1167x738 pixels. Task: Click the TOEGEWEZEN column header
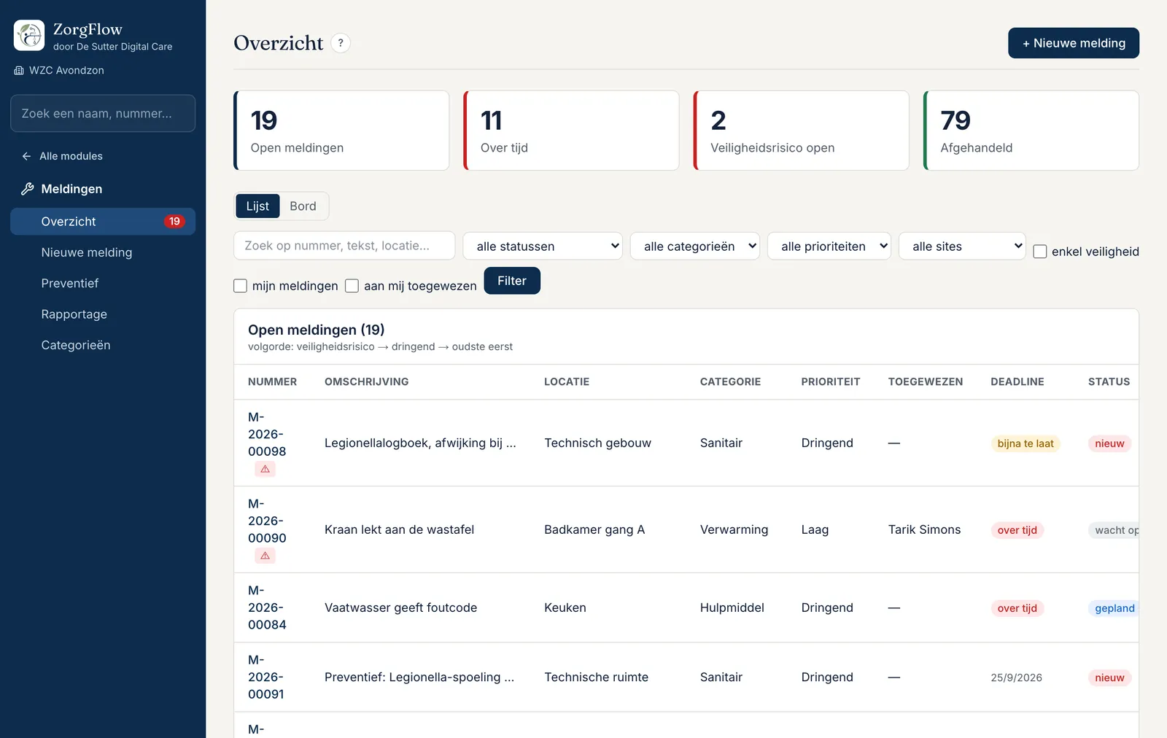coord(926,381)
